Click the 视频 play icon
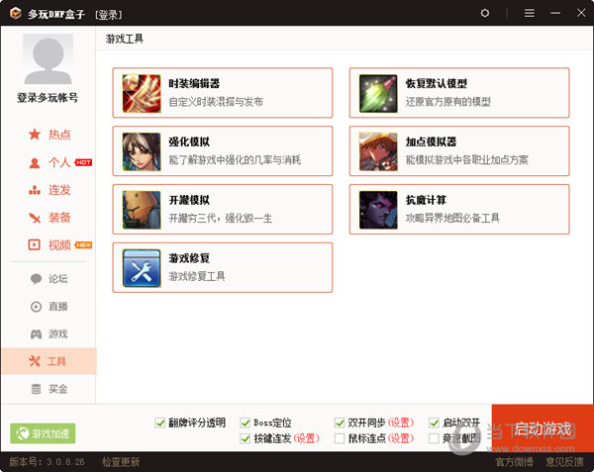Screen dimensions: 594x472 click(x=34, y=244)
